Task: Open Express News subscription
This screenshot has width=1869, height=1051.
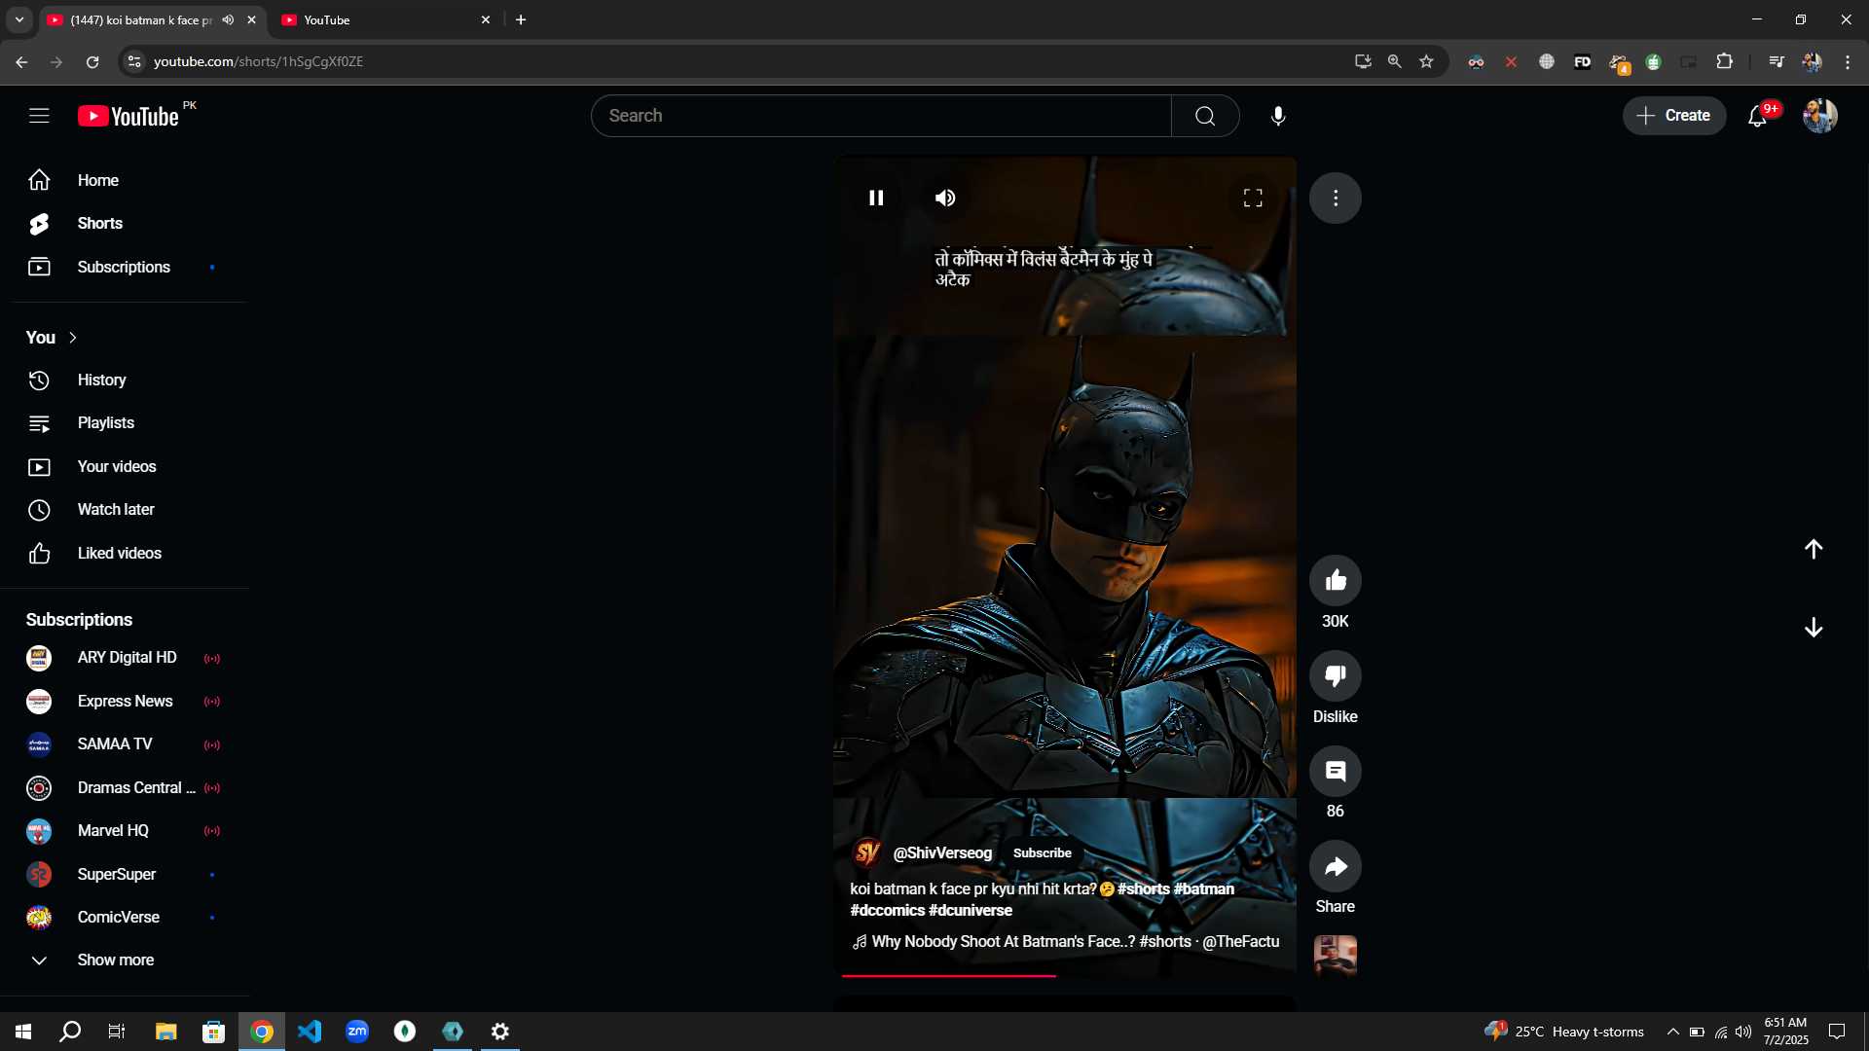Action: pos(123,702)
